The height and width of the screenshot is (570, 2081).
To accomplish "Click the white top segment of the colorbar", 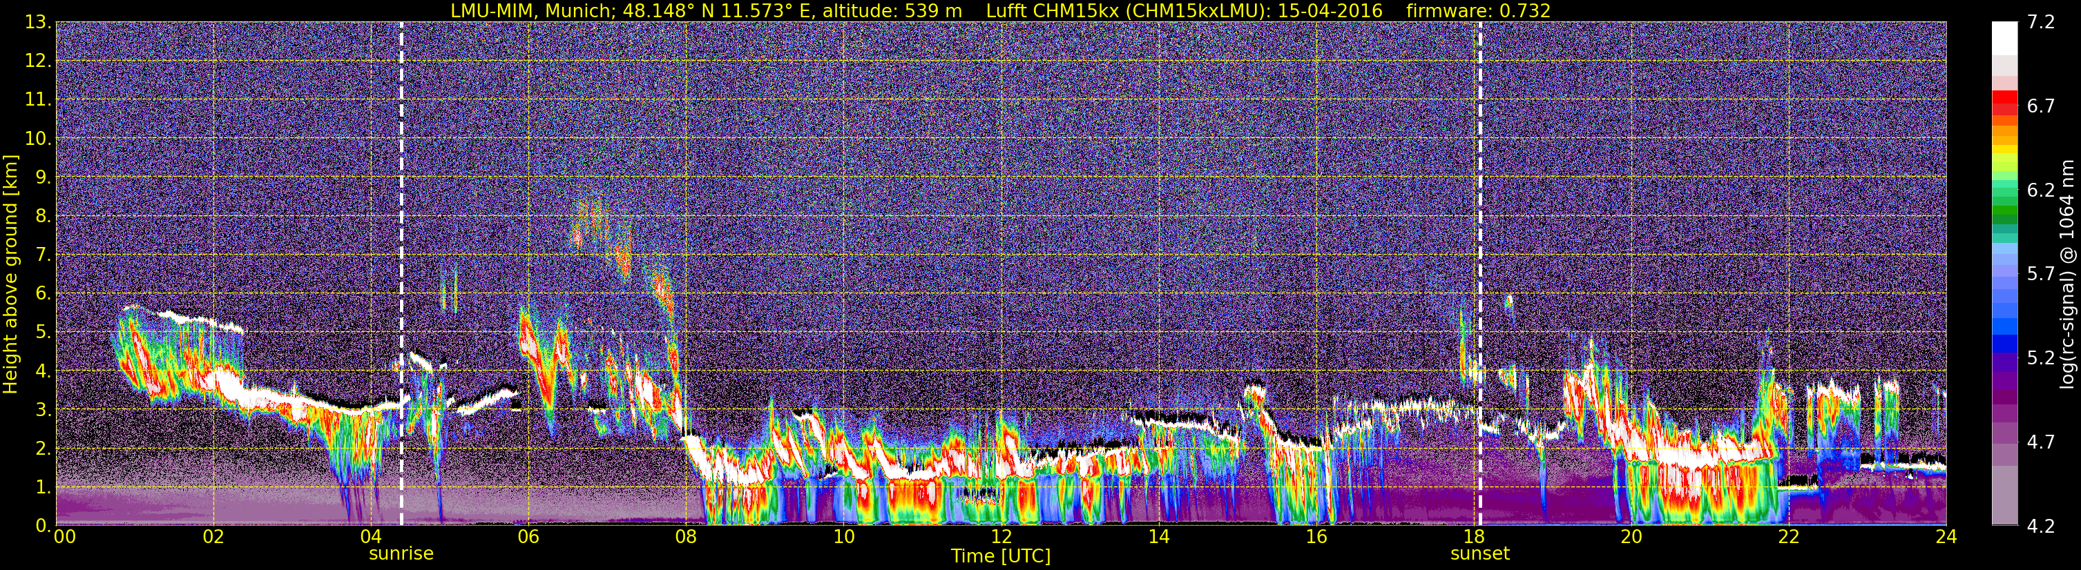I will click(x=2004, y=38).
